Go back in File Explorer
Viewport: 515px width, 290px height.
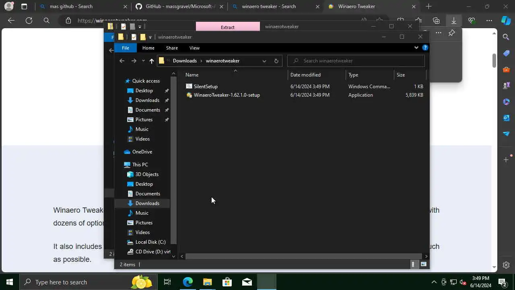(122, 61)
